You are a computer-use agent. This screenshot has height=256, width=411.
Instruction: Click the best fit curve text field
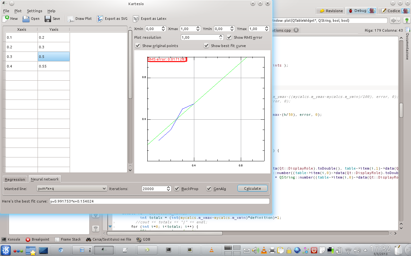click(x=159, y=201)
